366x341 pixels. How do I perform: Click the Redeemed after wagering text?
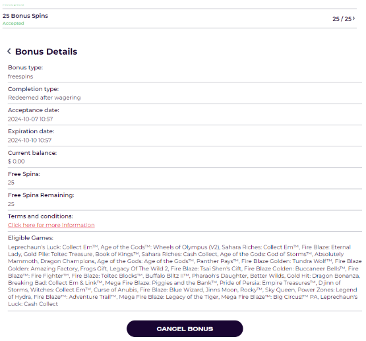tap(44, 98)
